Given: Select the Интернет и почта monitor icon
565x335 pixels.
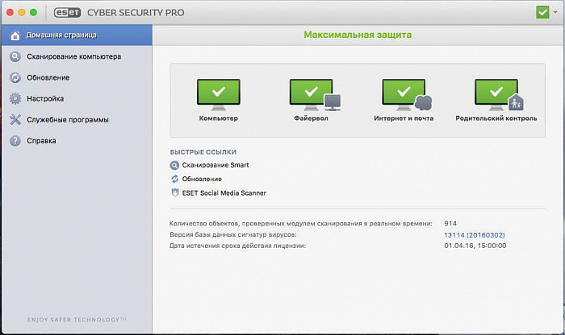Looking at the screenshot, I should (x=403, y=95).
